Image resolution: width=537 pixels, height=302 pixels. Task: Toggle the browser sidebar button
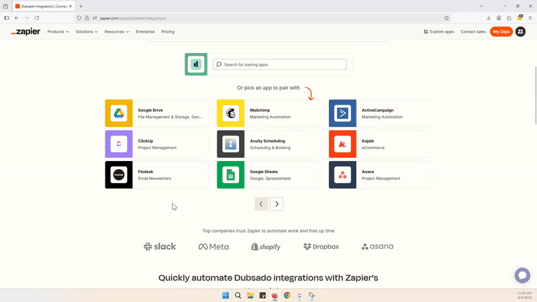click(x=7, y=18)
